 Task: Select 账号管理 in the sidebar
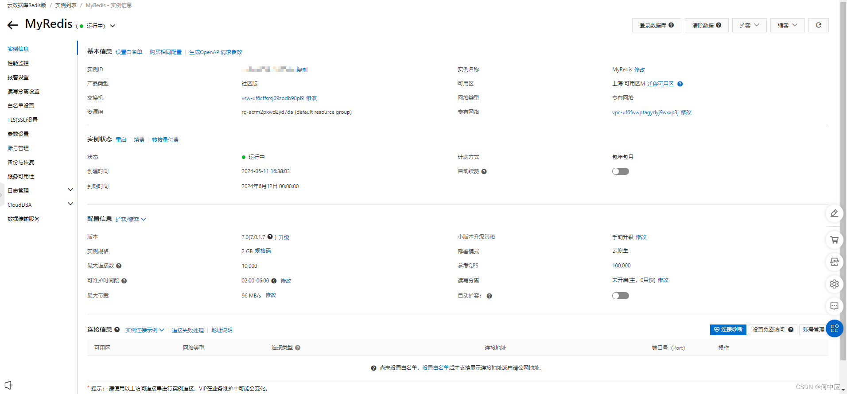point(18,148)
